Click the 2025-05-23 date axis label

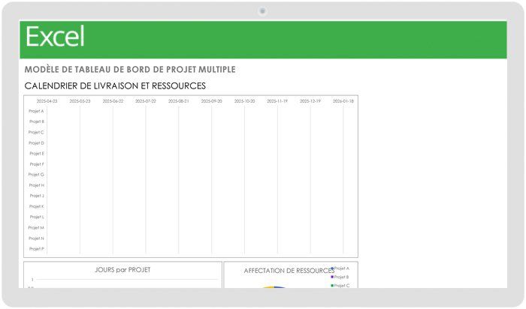[x=80, y=101]
